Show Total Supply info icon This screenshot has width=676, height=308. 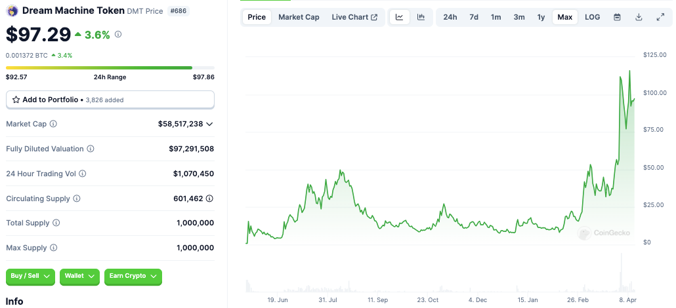(56, 223)
